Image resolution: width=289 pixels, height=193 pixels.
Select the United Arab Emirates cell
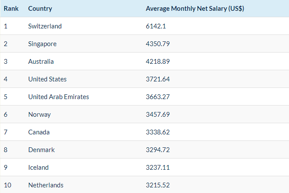[x=59, y=97]
